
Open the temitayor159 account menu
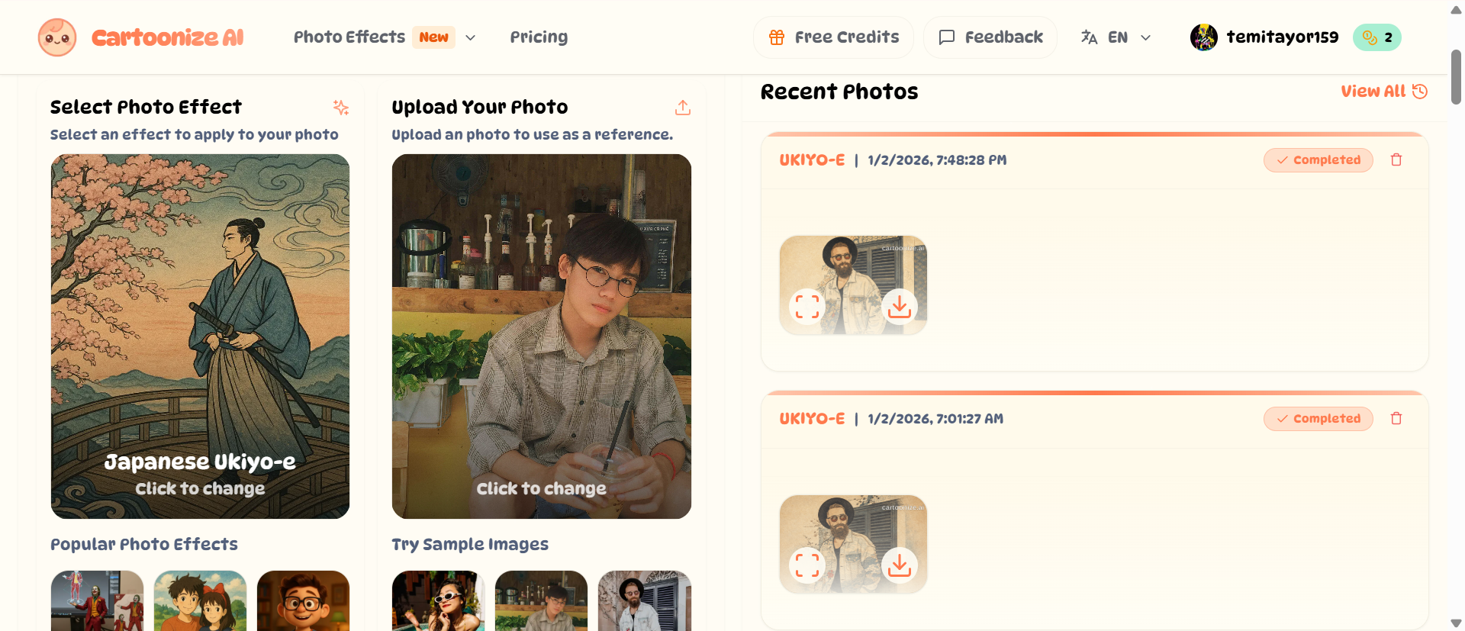(1264, 37)
